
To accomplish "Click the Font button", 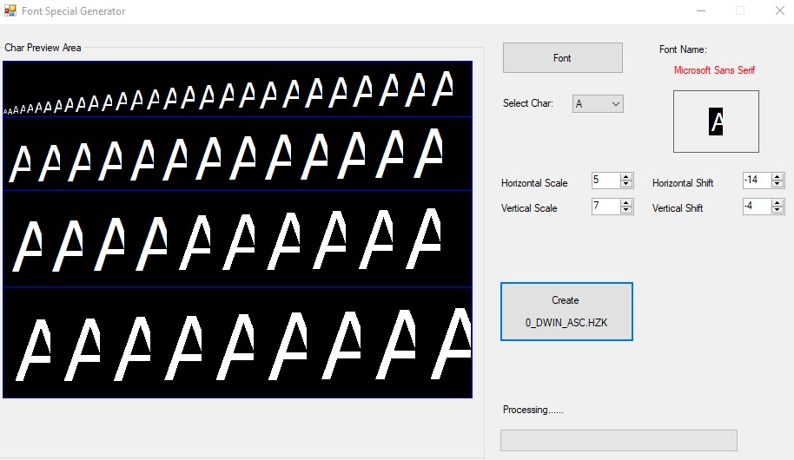I will 562,58.
